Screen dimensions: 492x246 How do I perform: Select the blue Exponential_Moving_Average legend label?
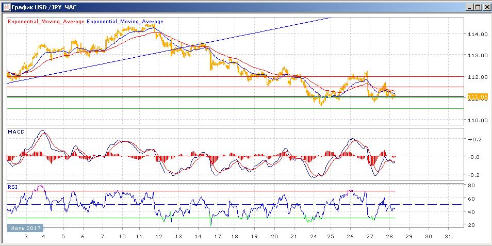[x=125, y=22]
